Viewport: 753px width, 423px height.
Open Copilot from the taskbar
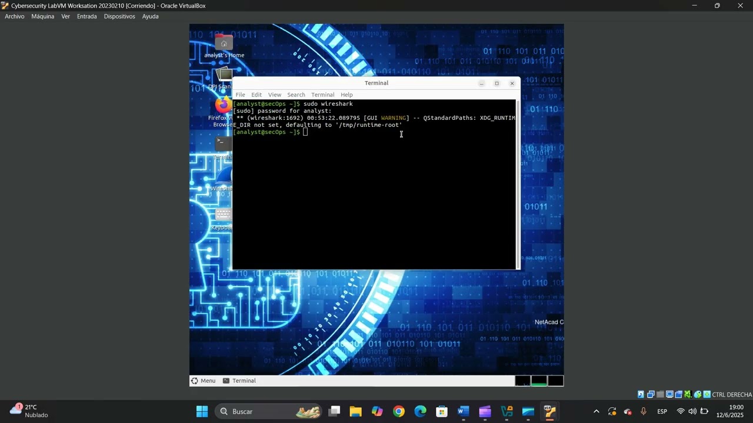click(377, 411)
